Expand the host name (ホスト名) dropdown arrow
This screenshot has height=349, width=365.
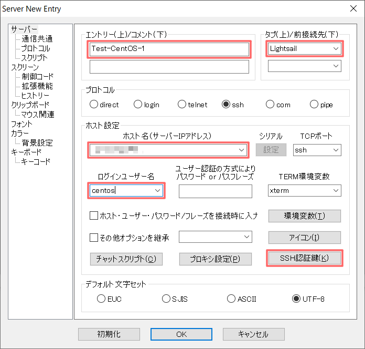[242, 150]
